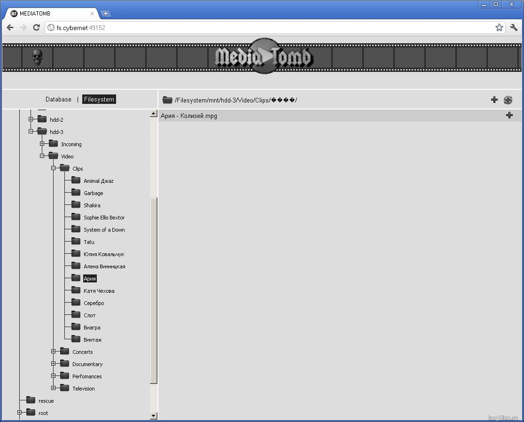This screenshot has width=524, height=422.
Task: Click the MediaTomb logo in the banner
Action: tap(262, 57)
